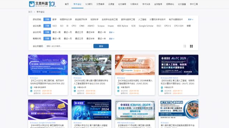The width and height of the screenshot is (229, 128).
Task: Filter index by Google Scholar
Action: coord(146,26)
